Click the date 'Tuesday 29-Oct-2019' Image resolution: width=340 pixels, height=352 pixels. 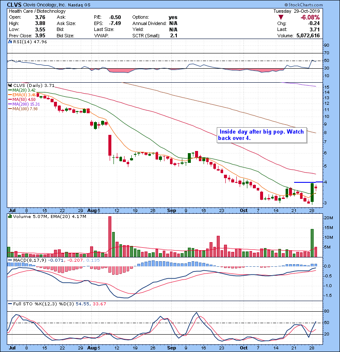tap(297, 11)
